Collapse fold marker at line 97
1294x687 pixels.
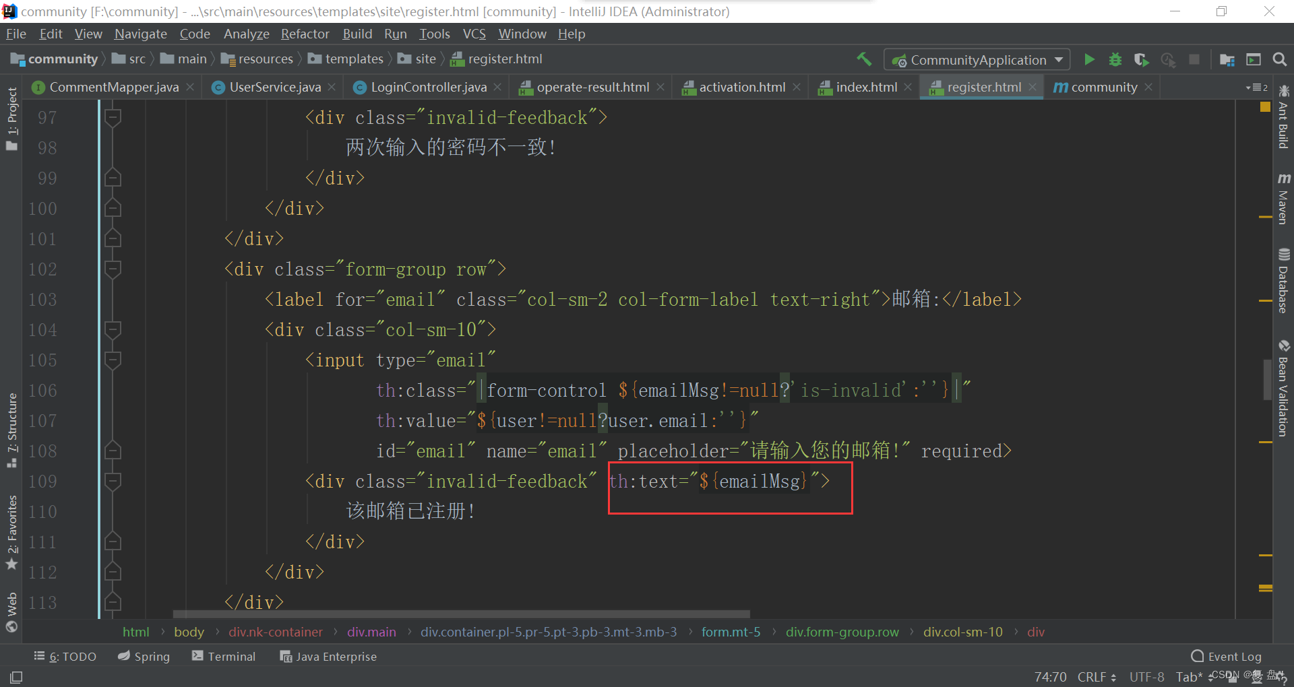[113, 118]
